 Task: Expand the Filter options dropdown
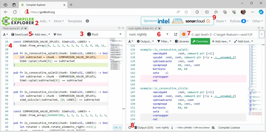pos(164,41)
